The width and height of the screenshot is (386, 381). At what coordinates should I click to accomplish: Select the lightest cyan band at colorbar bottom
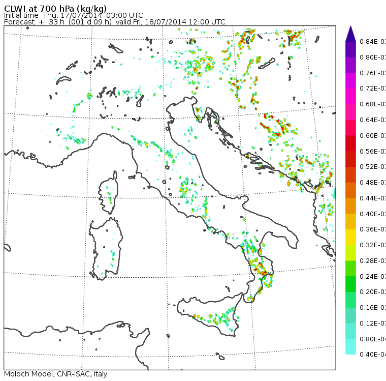(x=350, y=347)
